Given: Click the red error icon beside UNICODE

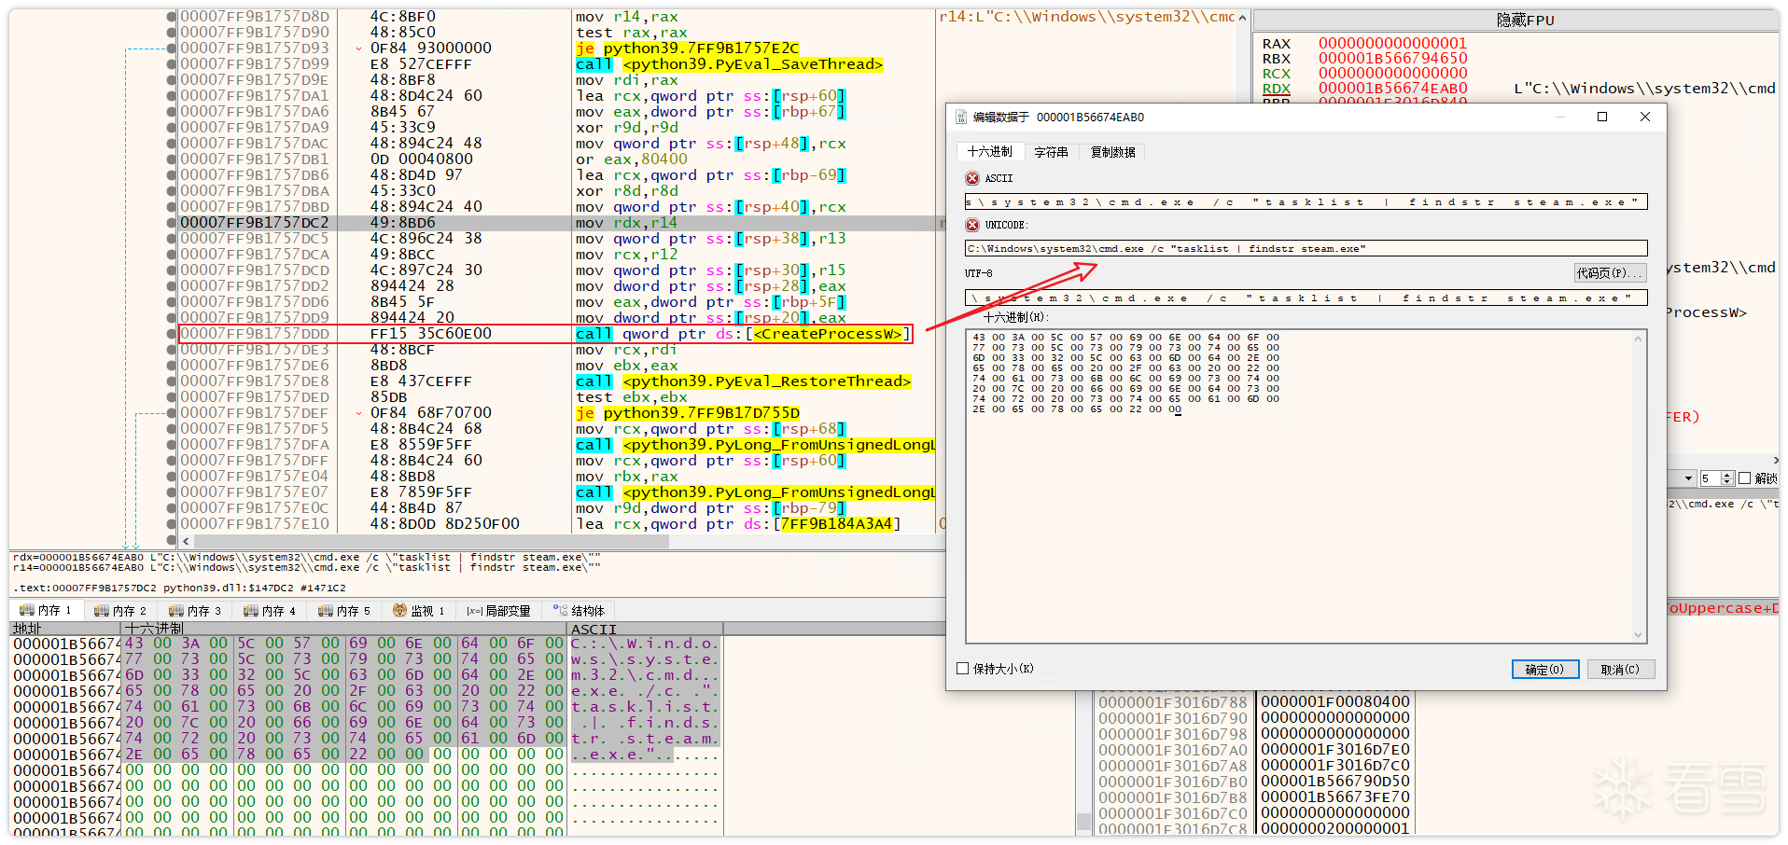Looking at the screenshot, I should pyautogui.click(x=972, y=225).
